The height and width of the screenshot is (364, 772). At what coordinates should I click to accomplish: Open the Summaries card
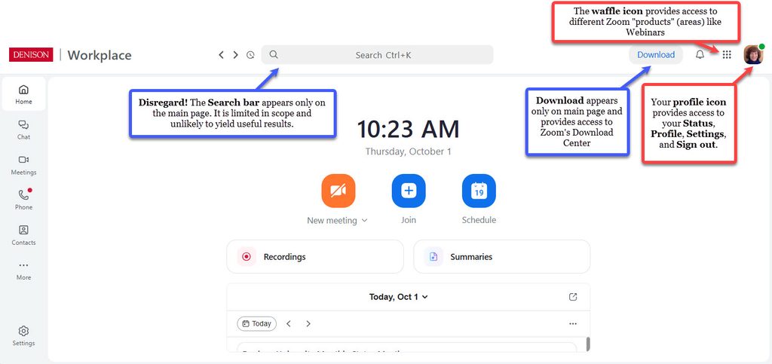501,257
